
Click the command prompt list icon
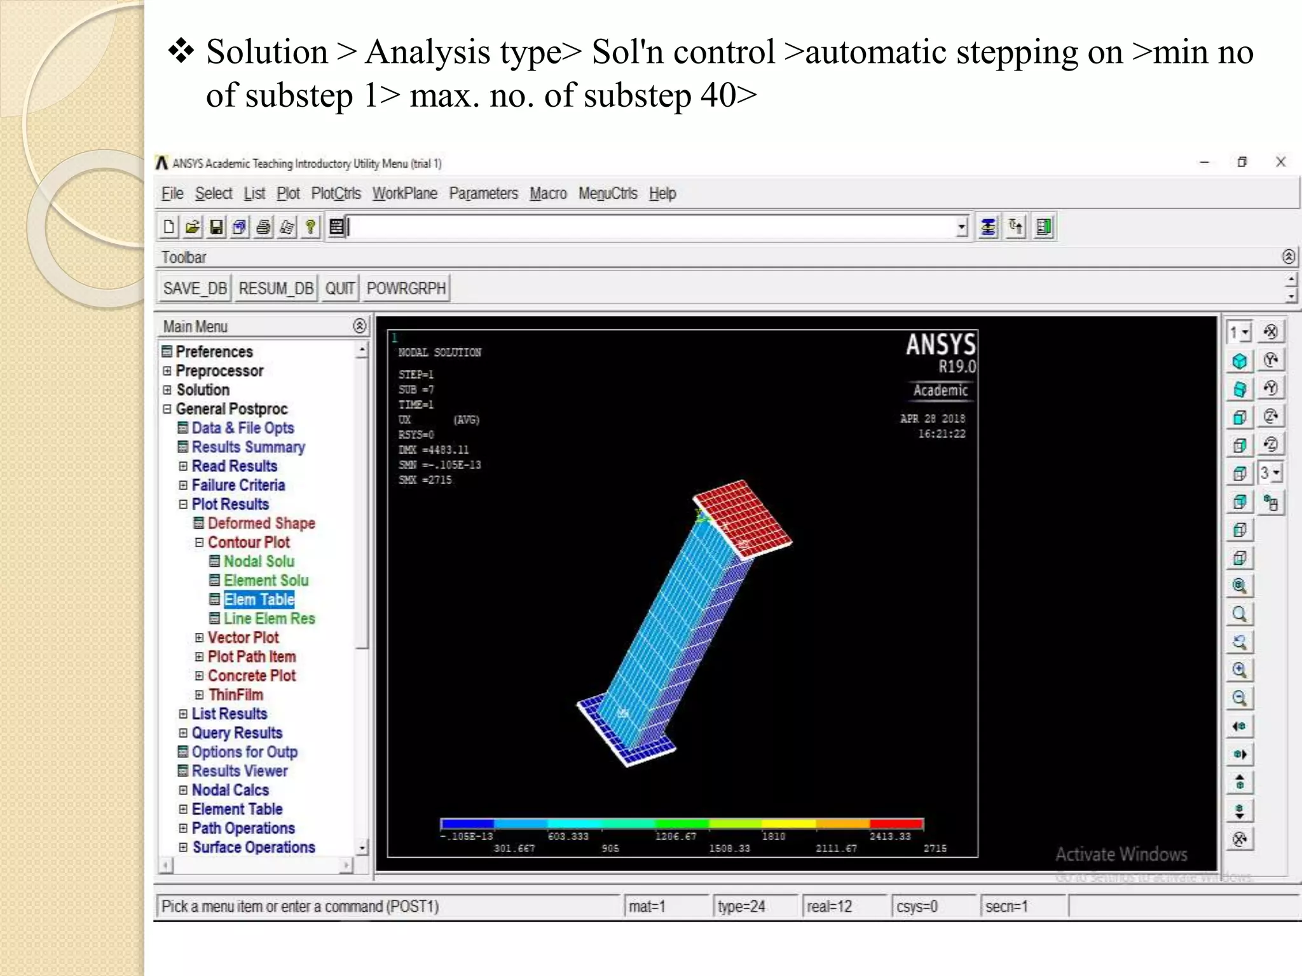pyautogui.click(x=337, y=227)
